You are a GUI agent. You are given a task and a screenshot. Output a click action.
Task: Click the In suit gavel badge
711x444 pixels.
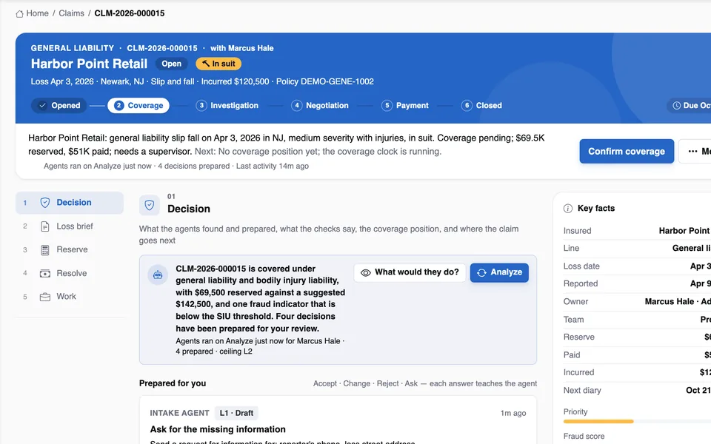coord(218,64)
